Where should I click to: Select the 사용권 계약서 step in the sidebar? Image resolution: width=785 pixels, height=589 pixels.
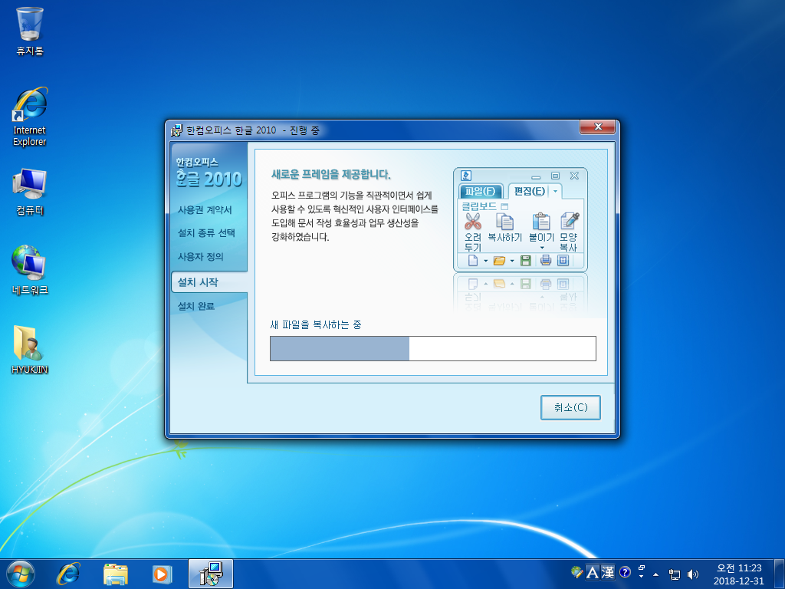coord(205,210)
